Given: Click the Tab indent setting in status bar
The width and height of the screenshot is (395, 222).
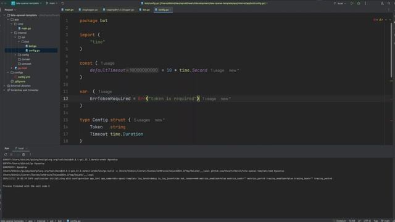Looking at the screenshot, I should (376, 221).
